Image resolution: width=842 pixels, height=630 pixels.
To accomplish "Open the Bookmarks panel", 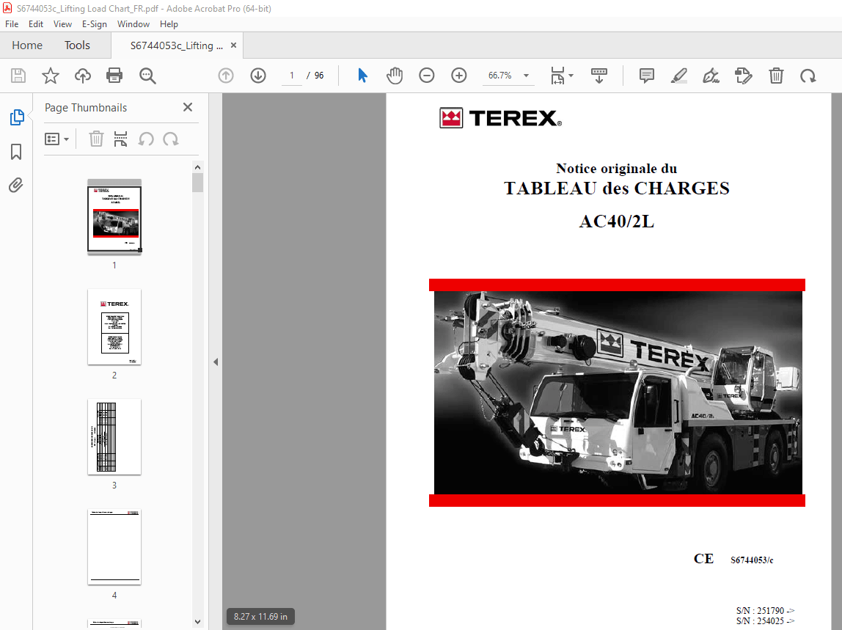I will (x=16, y=151).
